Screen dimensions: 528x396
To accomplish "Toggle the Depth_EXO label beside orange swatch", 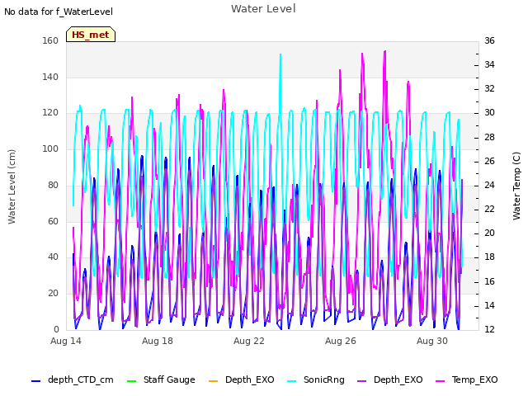I will point(250,379).
